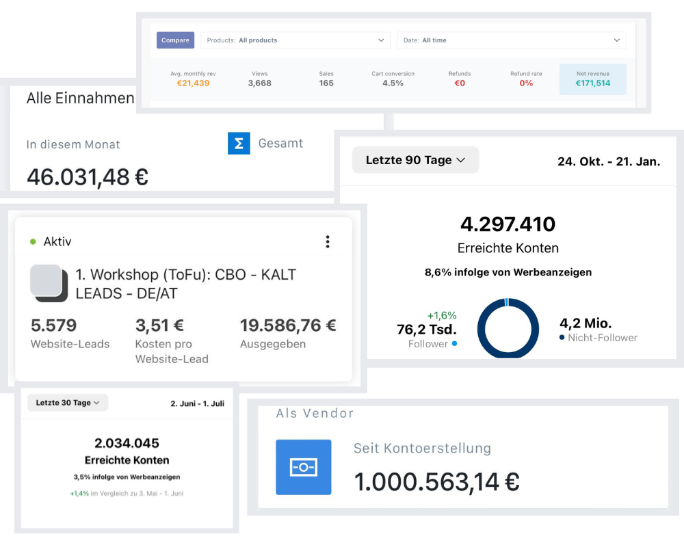
Task: Select the Cart conversion metric
Action: [393, 79]
